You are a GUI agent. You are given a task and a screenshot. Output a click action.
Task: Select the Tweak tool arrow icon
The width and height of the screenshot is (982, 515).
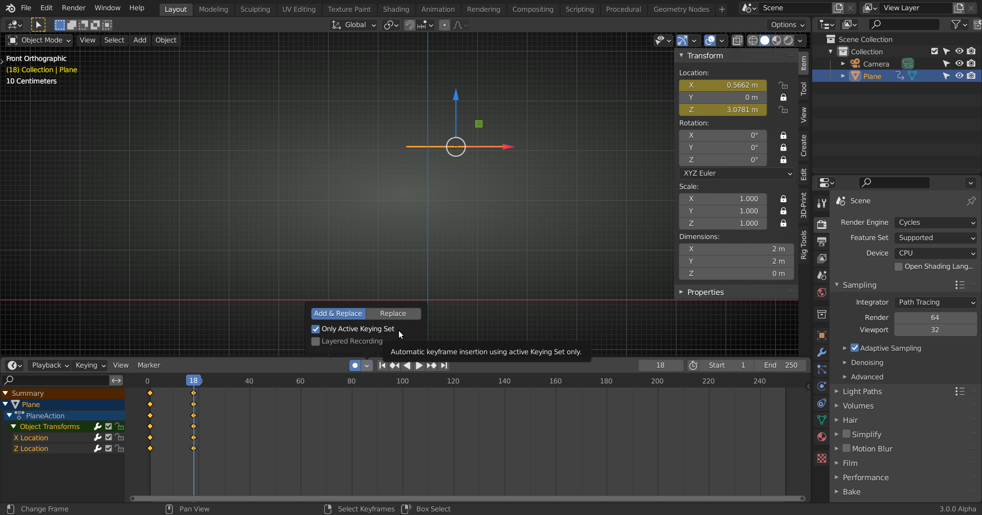38,25
